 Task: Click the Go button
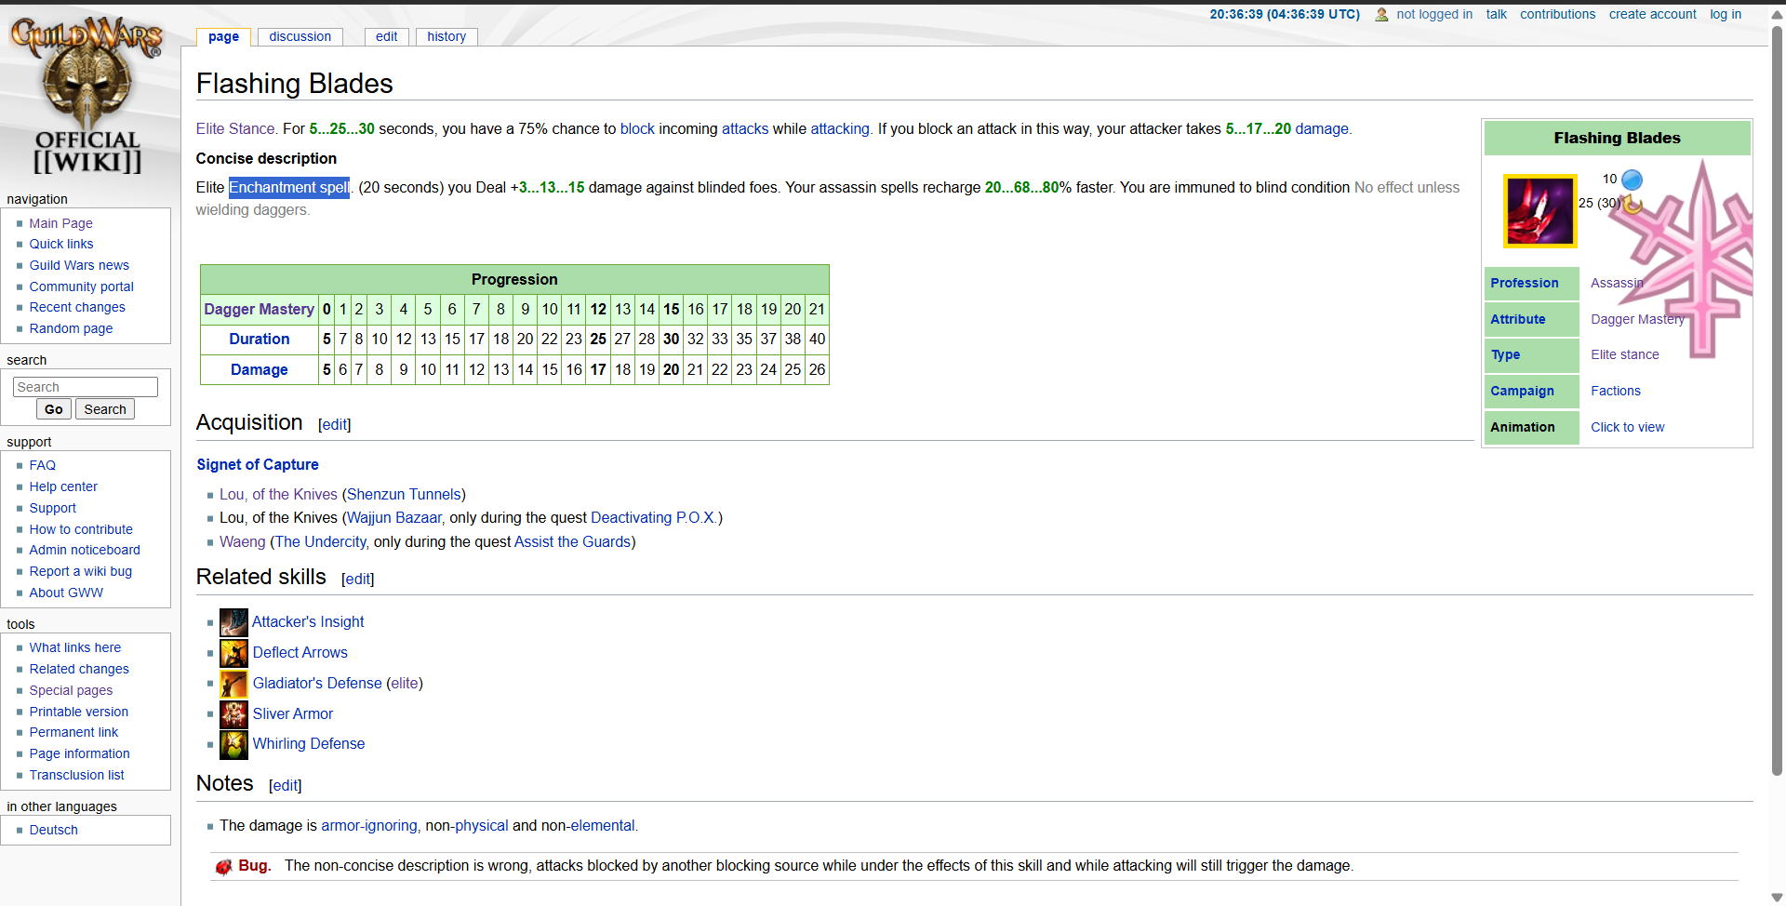tap(54, 409)
